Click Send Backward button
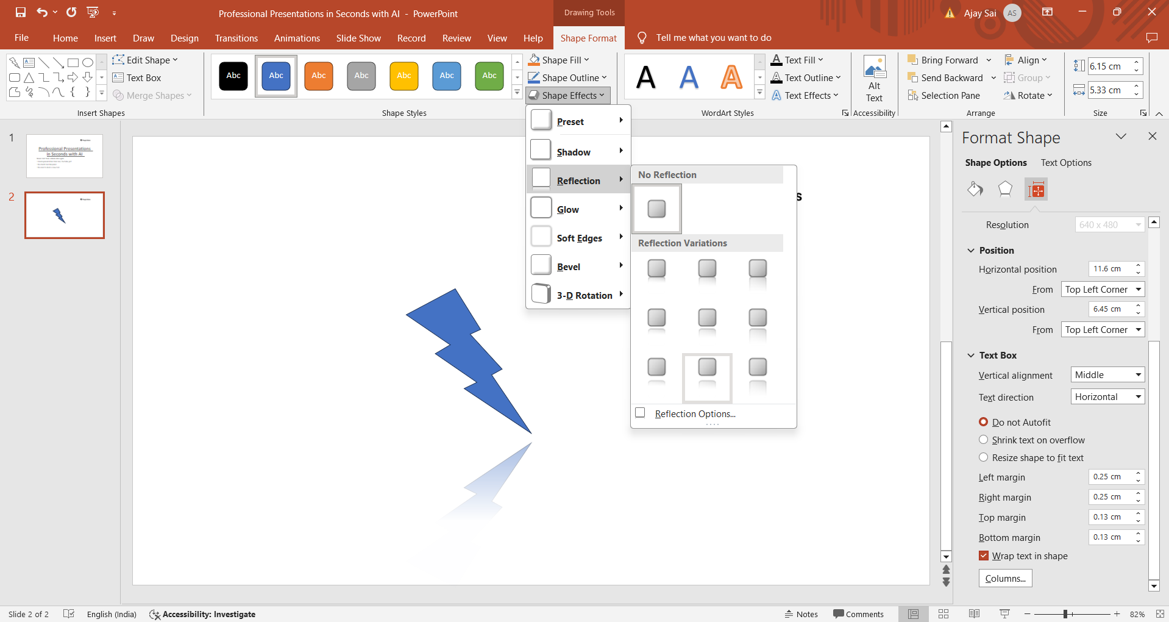1169x622 pixels. click(945, 77)
